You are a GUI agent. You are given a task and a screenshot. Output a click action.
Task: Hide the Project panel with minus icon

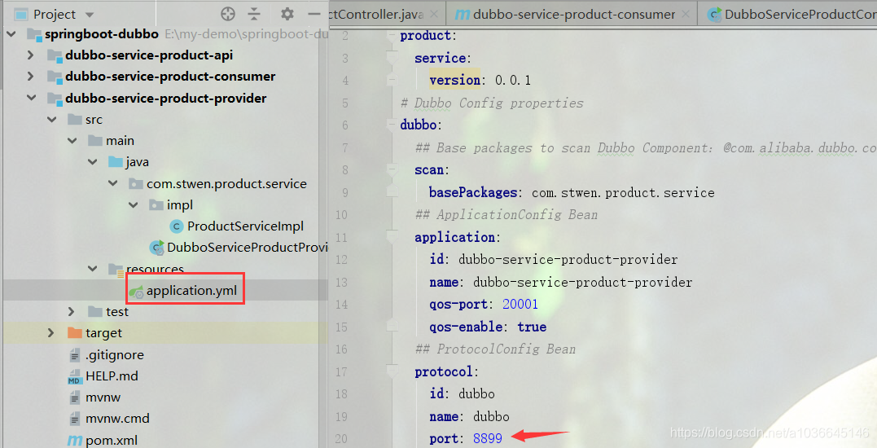coord(314,14)
